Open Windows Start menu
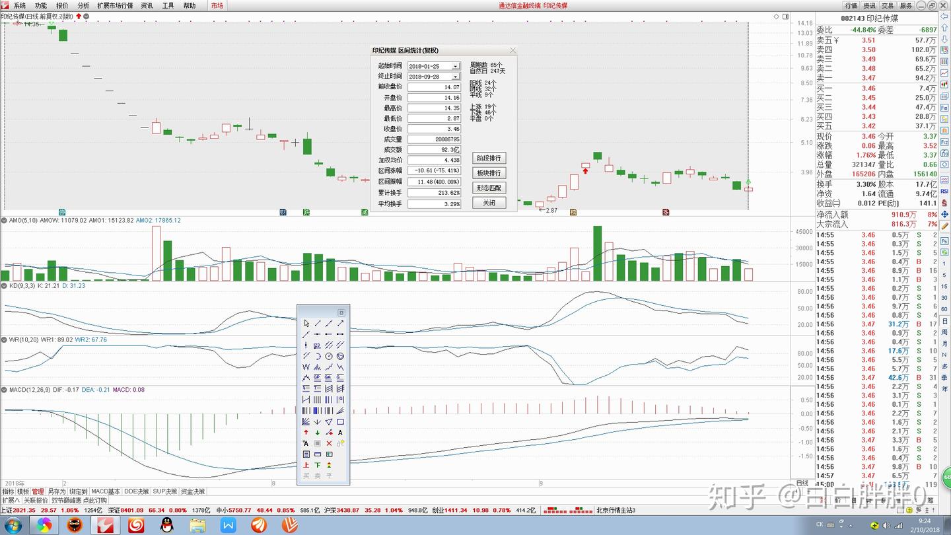This screenshot has height=535, width=951. 13,525
